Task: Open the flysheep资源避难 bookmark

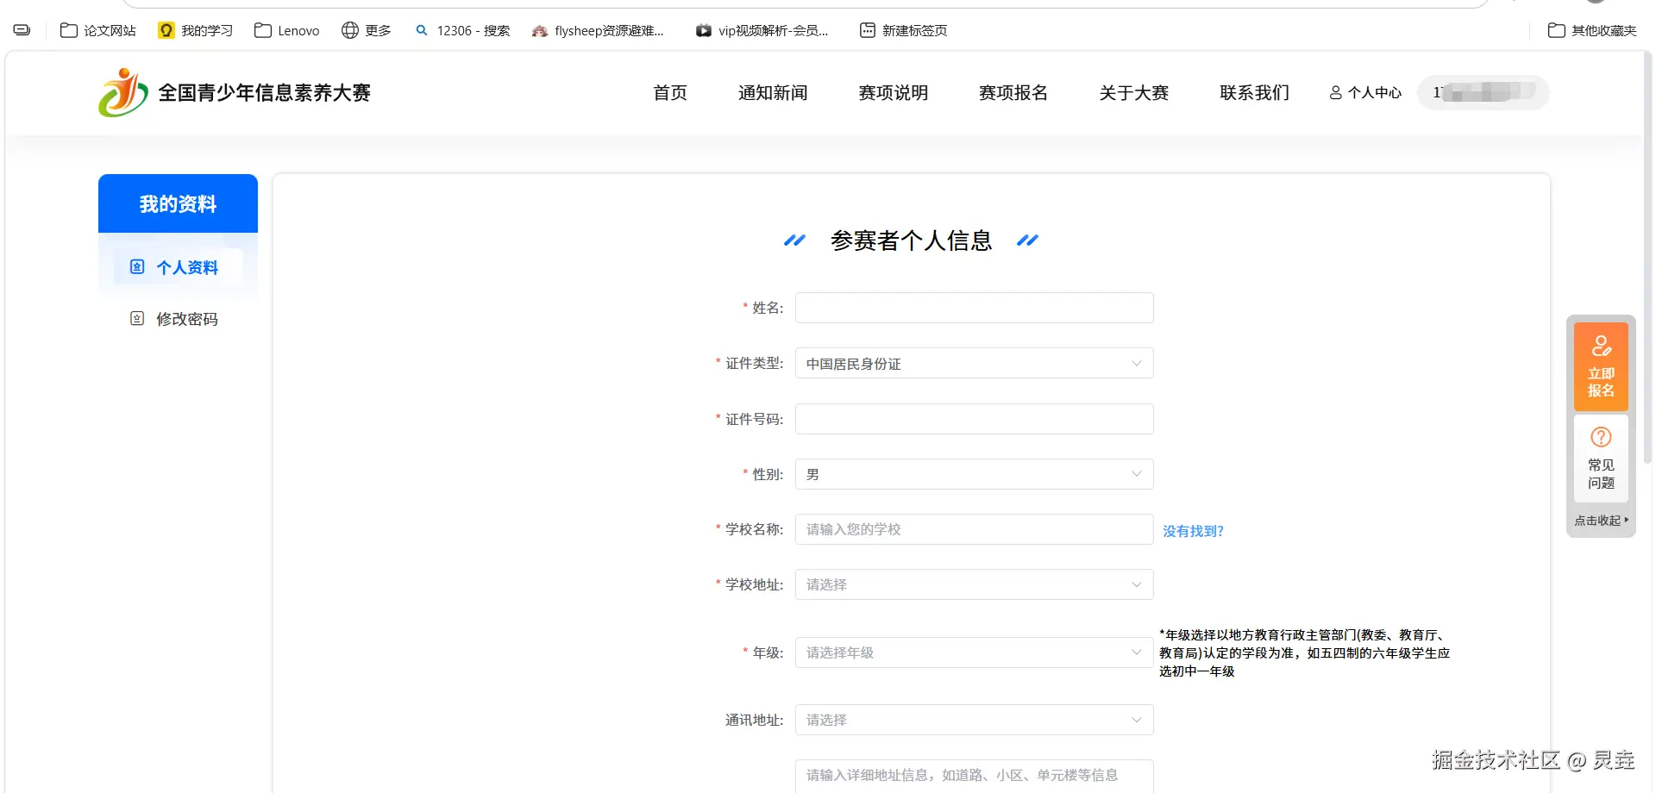Action: pos(598,30)
